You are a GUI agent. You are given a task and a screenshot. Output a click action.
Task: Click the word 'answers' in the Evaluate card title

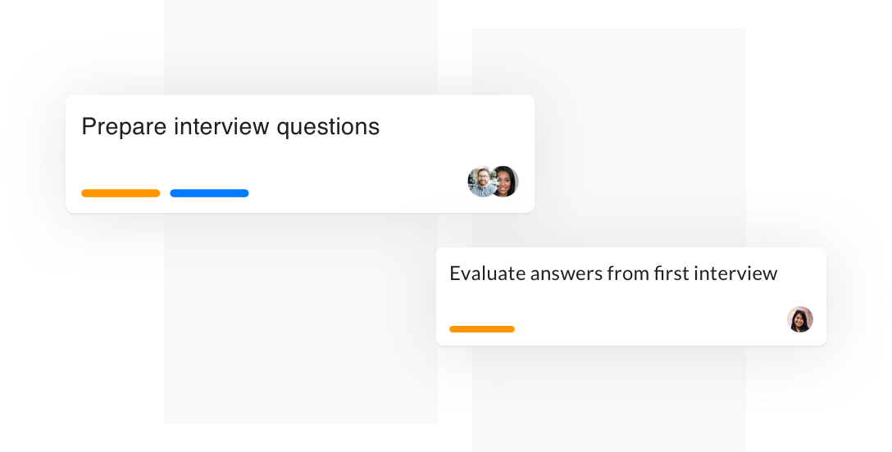(566, 275)
